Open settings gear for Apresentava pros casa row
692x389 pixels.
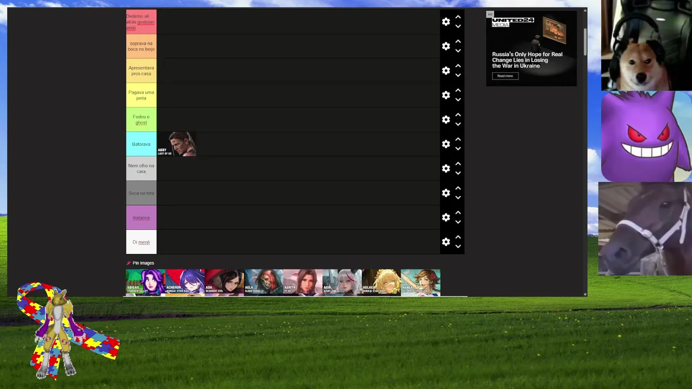click(446, 71)
